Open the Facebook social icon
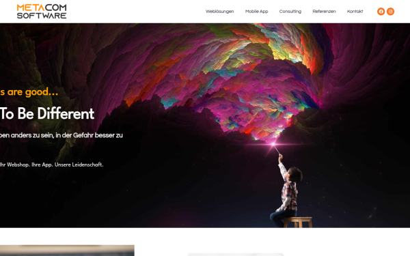Image resolution: width=410 pixels, height=256 pixels. pyautogui.click(x=381, y=12)
